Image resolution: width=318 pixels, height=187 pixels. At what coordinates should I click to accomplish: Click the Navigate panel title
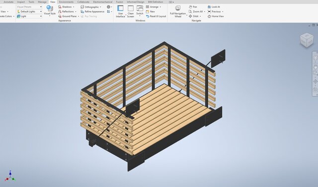point(196,20)
